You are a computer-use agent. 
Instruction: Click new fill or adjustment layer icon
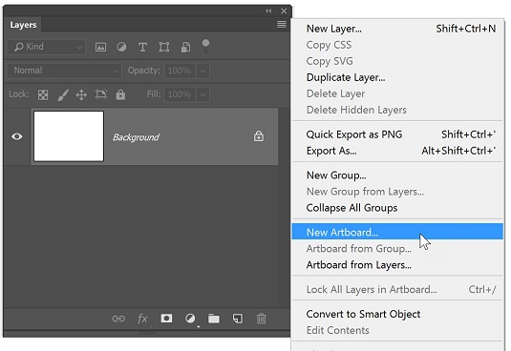coord(190,319)
